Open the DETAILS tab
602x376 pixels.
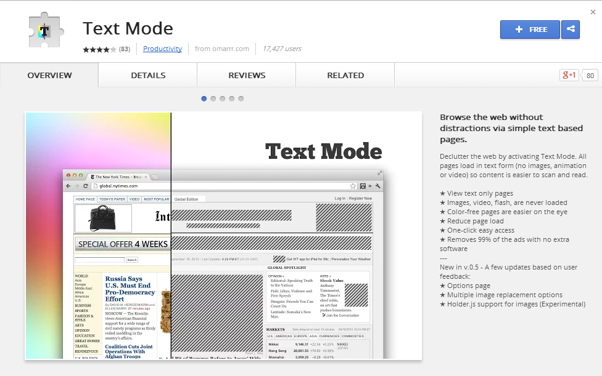(148, 76)
